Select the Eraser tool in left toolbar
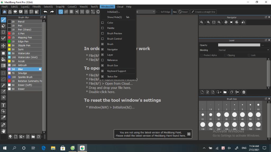Viewport: 271px width, 152px height. [x=3, y=26]
